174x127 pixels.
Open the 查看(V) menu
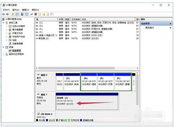point(26,10)
